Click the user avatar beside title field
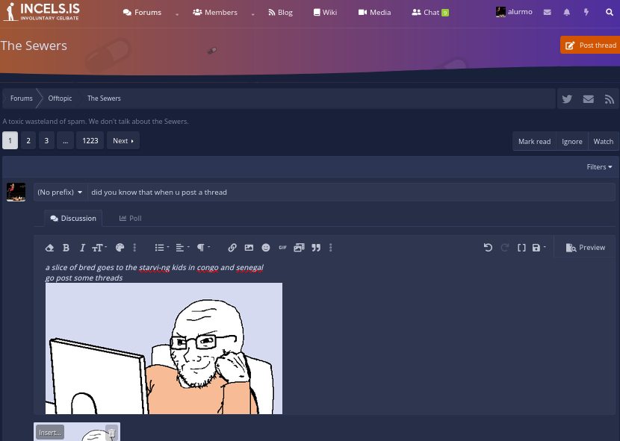This screenshot has width=620, height=441. click(16, 192)
